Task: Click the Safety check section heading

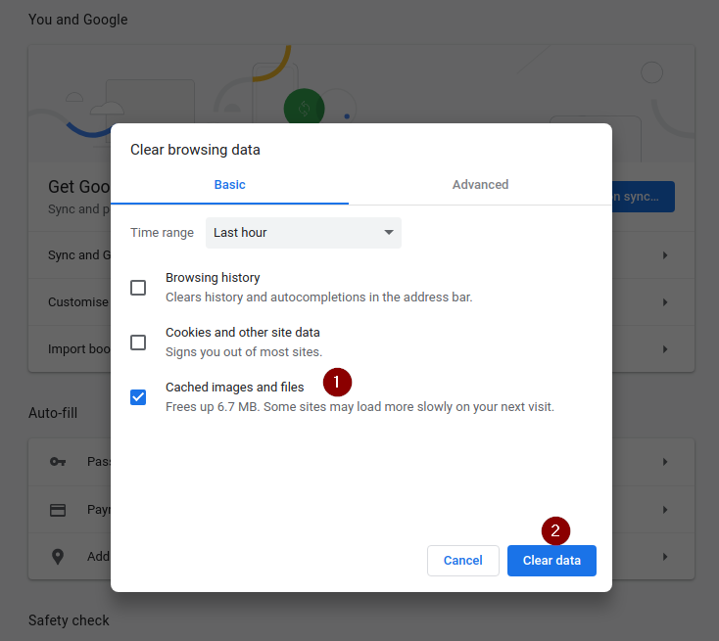Action: (69, 620)
